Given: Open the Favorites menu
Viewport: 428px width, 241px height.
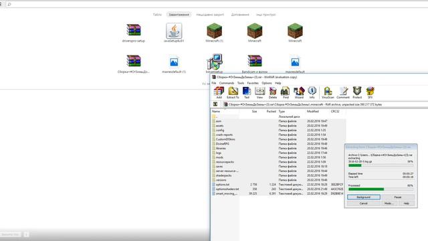Looking at the screenshot, I should pyautogui.click(x=253, y=83).
